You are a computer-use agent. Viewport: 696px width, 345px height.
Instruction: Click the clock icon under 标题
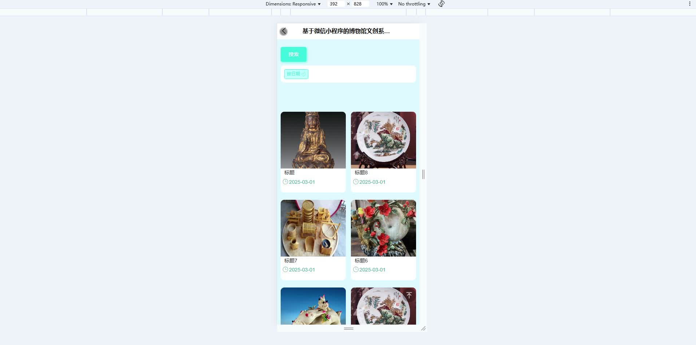pos(285,182)
